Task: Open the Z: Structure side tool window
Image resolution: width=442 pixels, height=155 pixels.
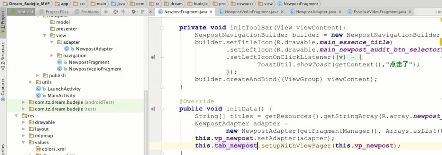Action: (3, 56)
